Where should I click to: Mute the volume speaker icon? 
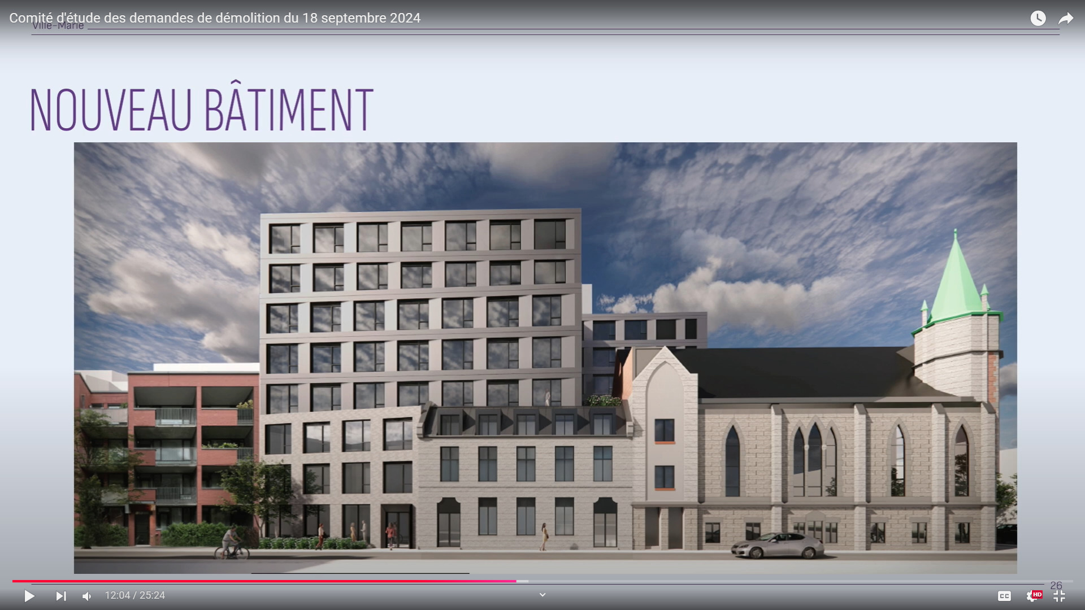86,596
